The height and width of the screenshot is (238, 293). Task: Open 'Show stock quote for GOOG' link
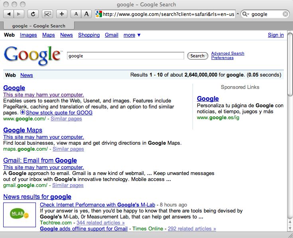(x=59, y=112)
